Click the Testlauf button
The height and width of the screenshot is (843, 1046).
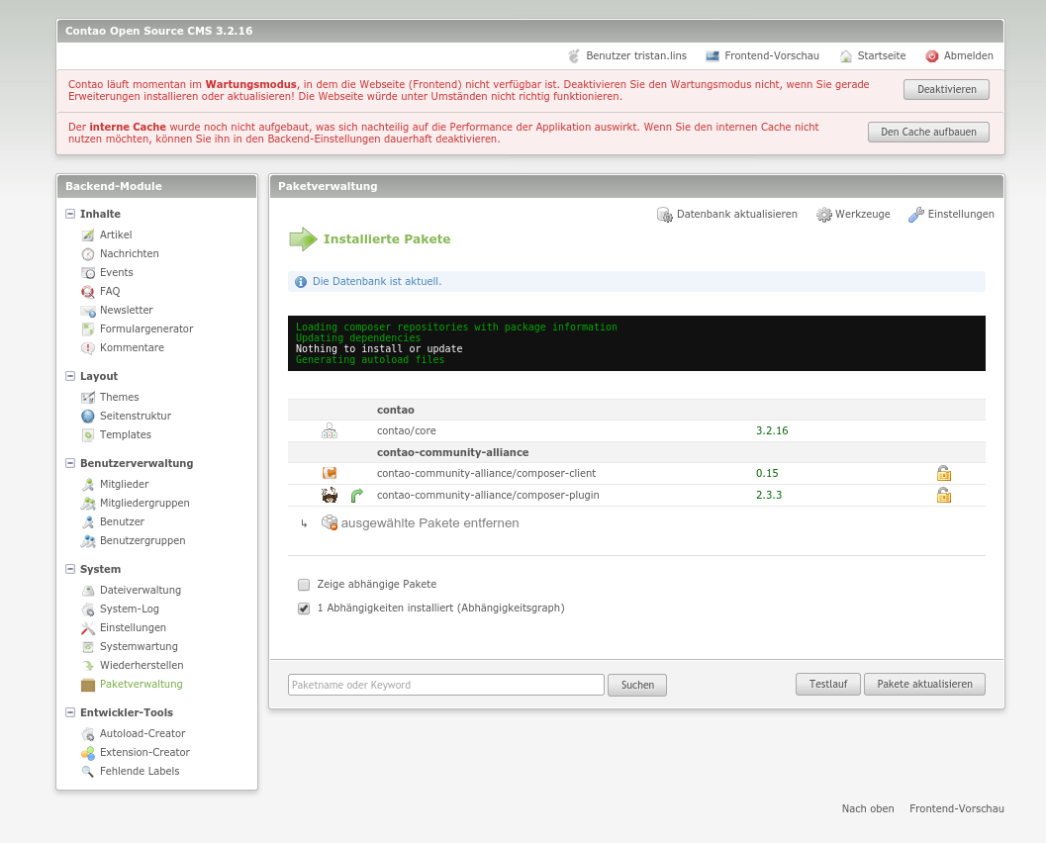point(828,685)
